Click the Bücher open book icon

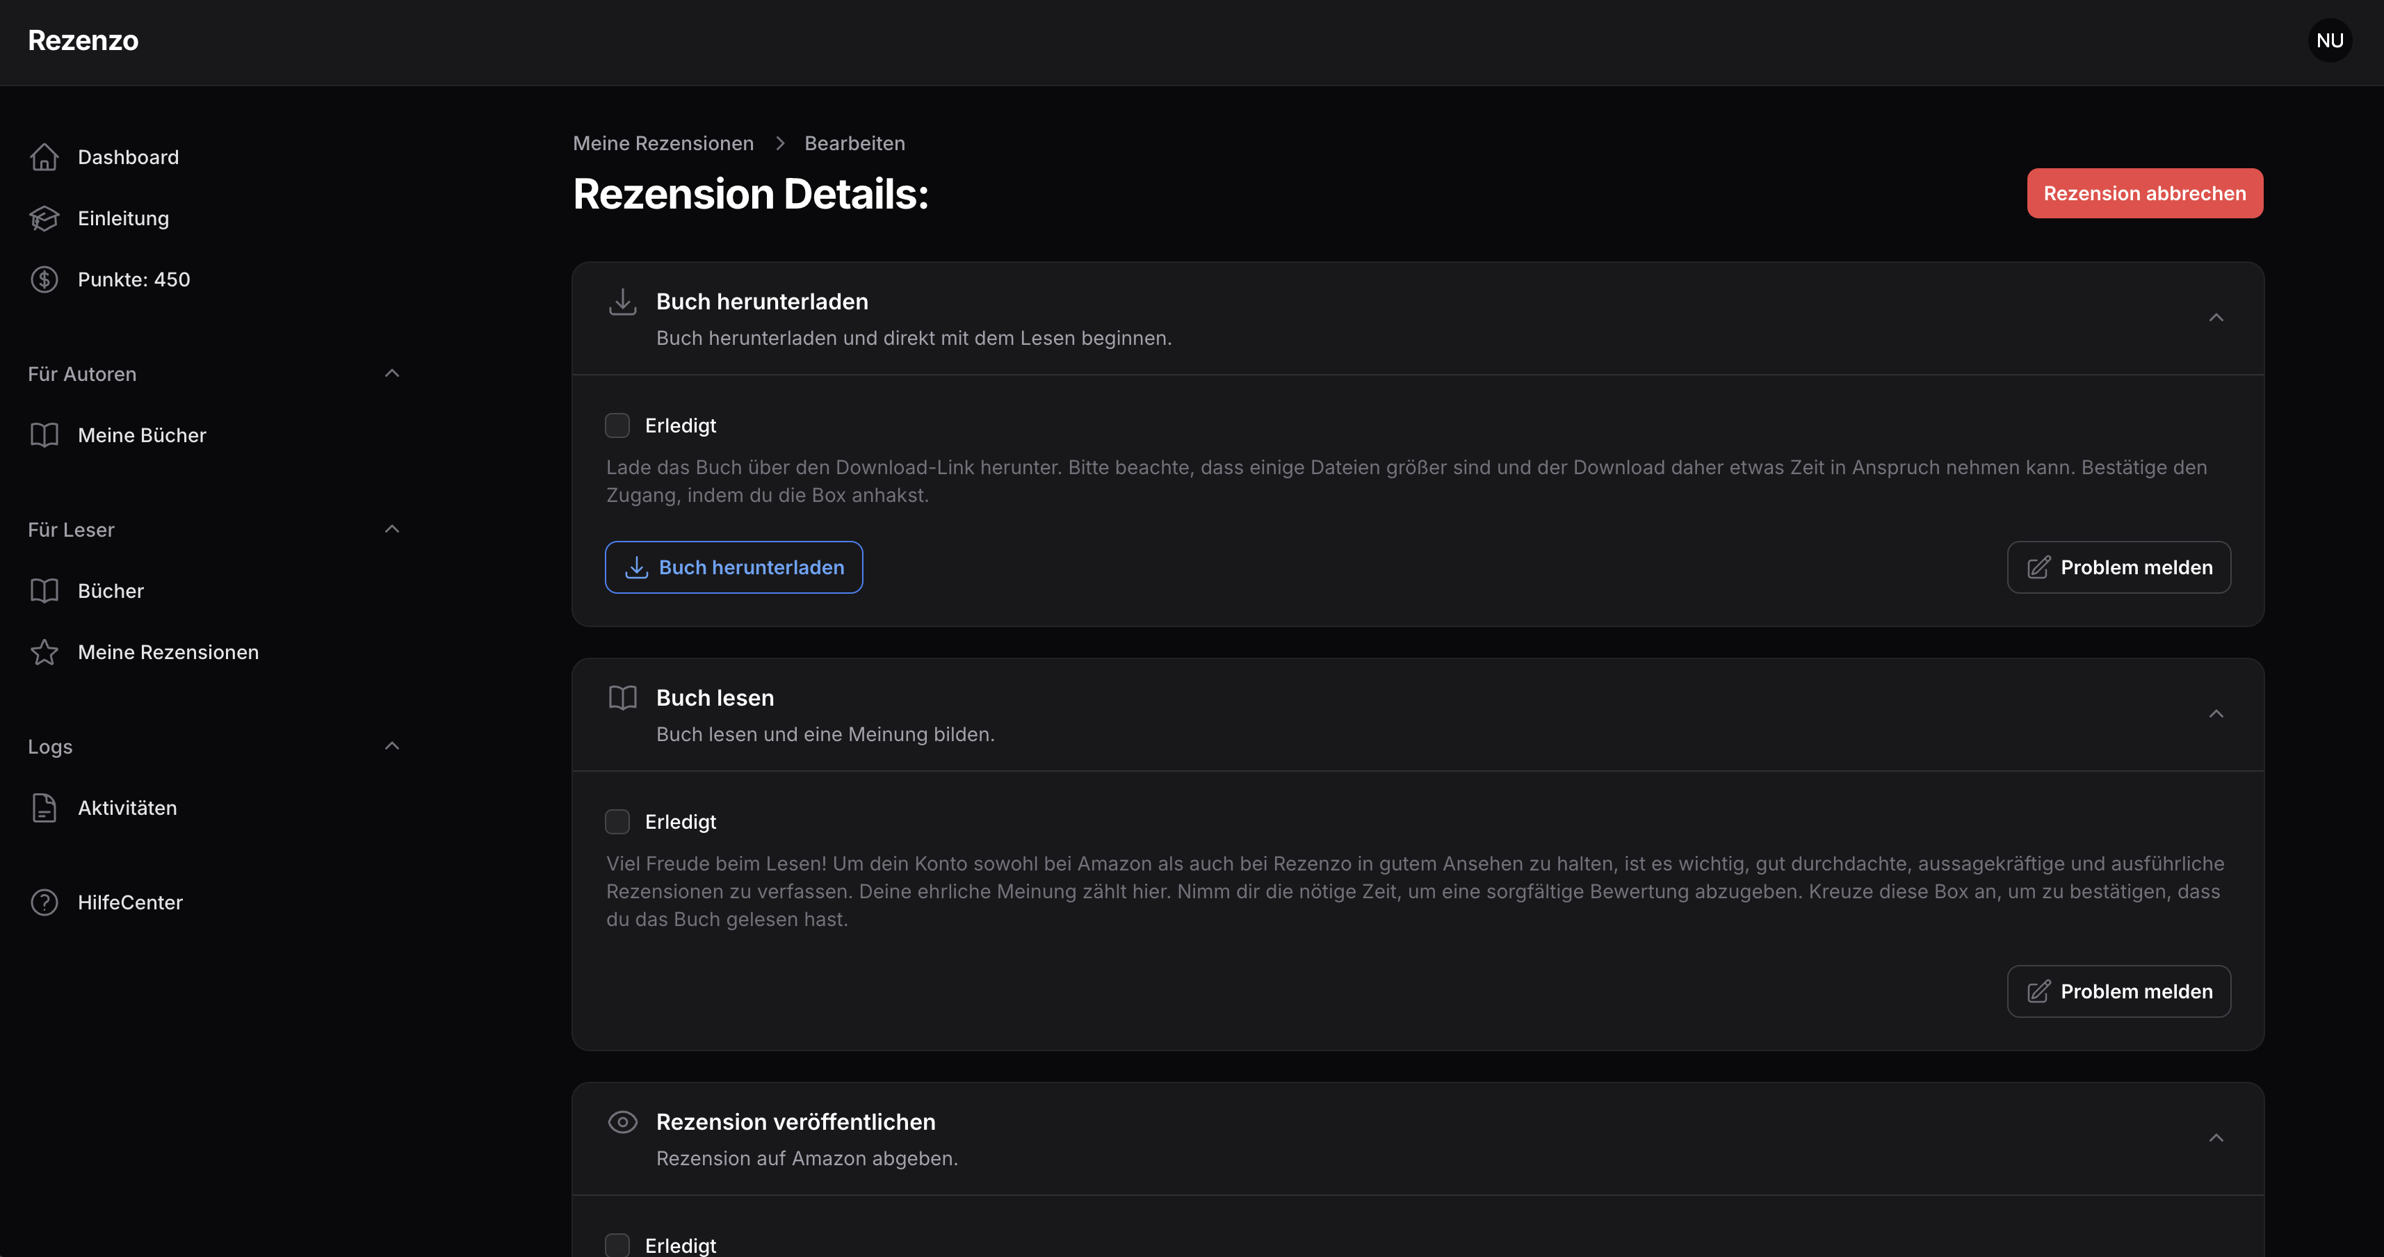pyautogui.click(x=44, y=590)
